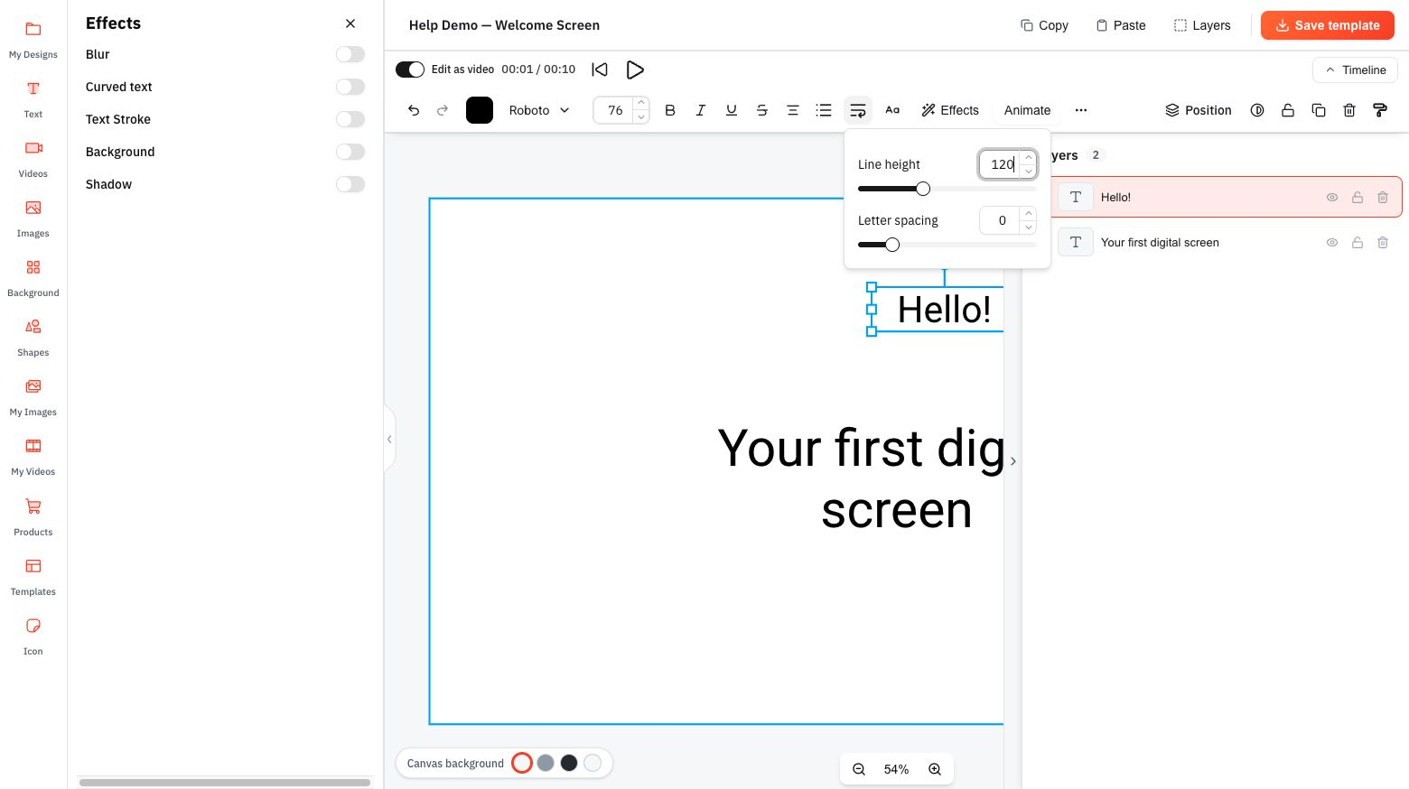Viewport: 1409px width, 789px height.
Task: Toggle the Text Stroke switch
Action: (350, 119)
